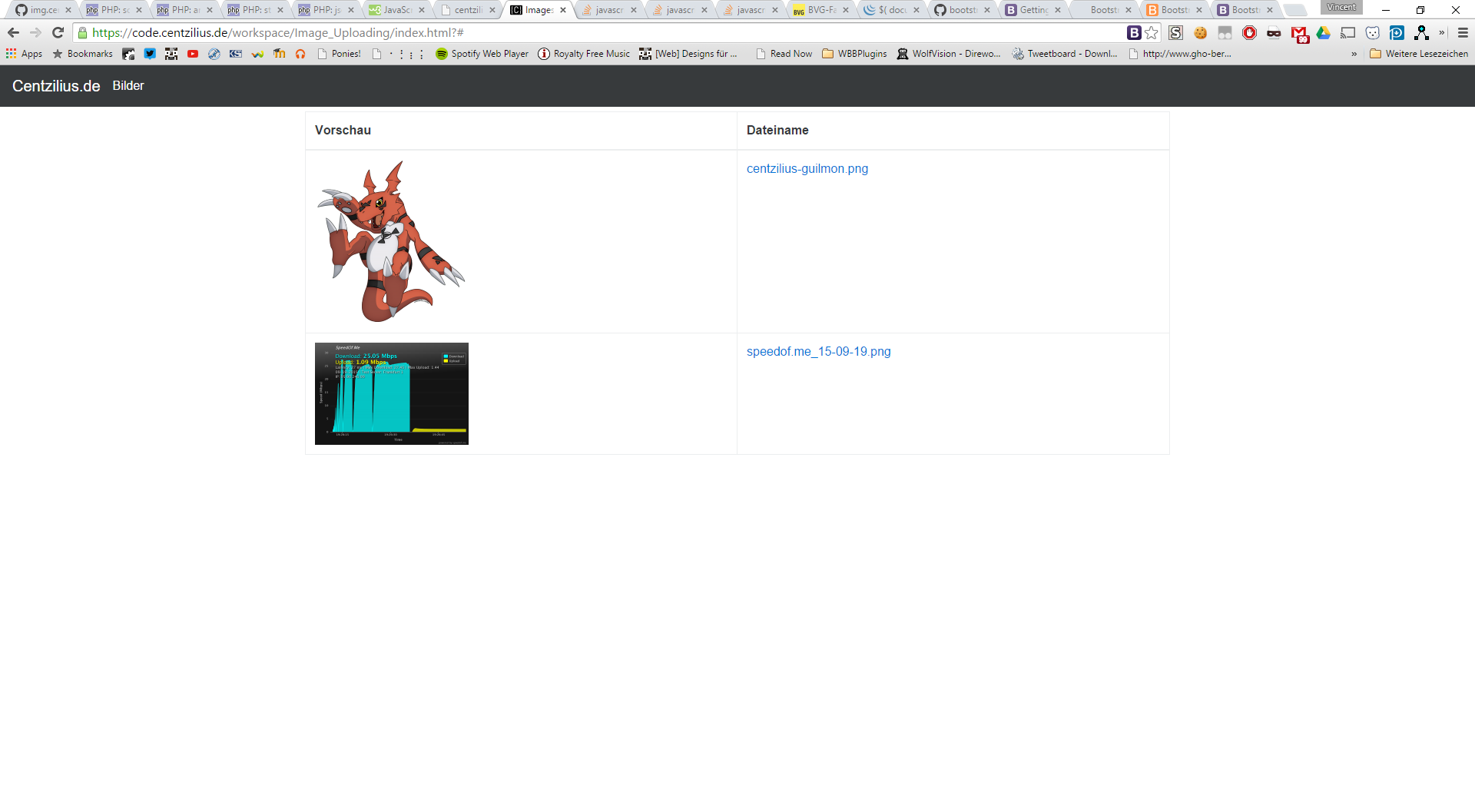Click the address bar URL field
Viewport: 1475px width, 799px height.
[x=599, y=33]
